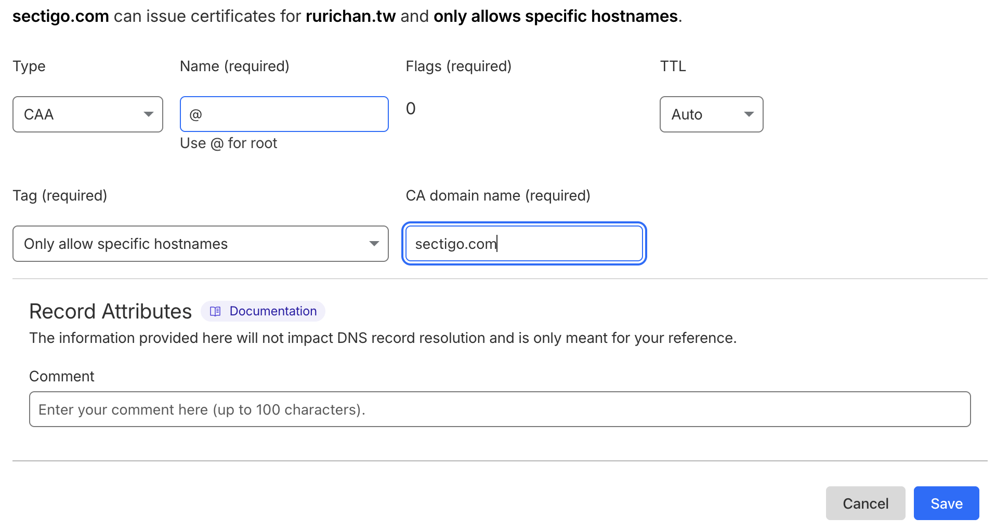Image resolution: width=996 pixels, height=531 pixels.
Task: Click the Comment label
Action: (62, 377)
